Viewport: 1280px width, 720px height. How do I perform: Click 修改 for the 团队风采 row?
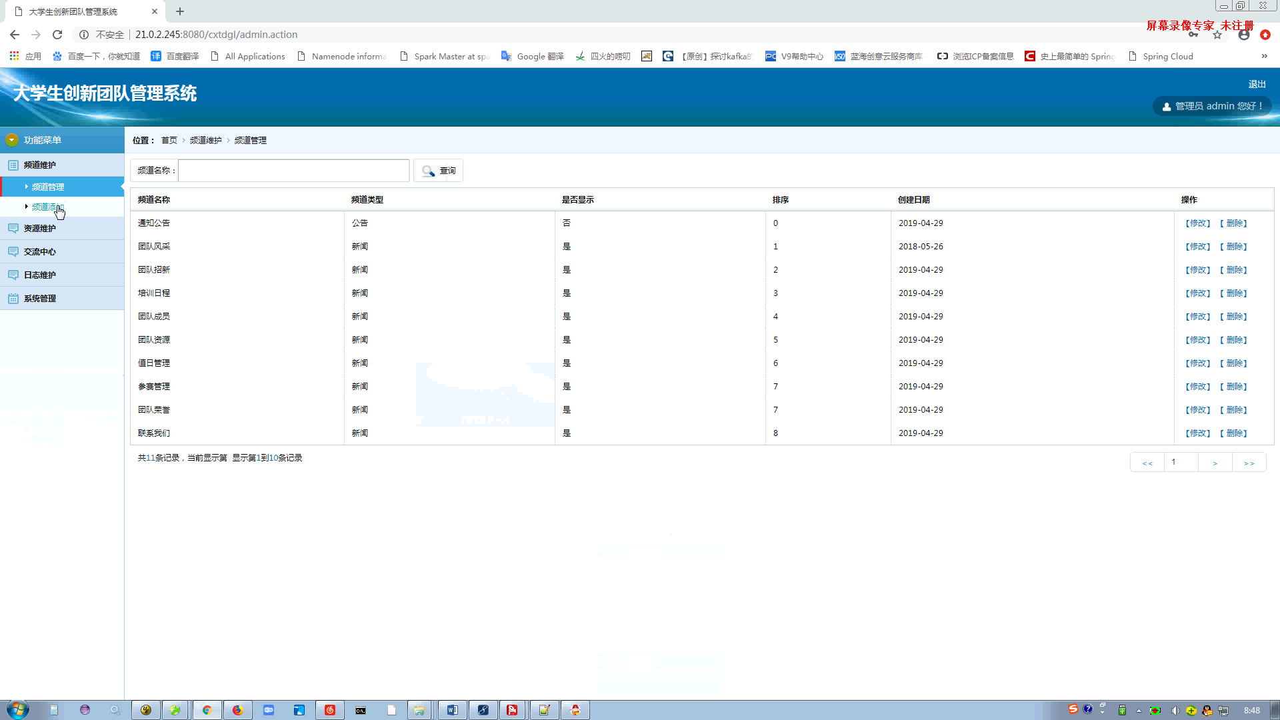tap(1198, 247)
